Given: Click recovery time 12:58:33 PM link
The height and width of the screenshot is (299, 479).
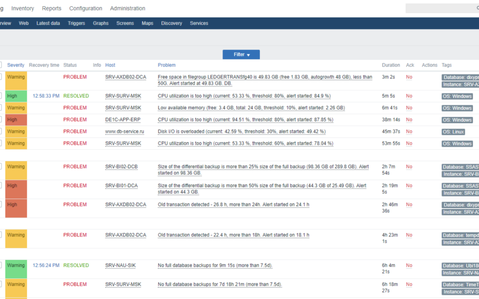Looking at the screenshot, I should [46, 96].
